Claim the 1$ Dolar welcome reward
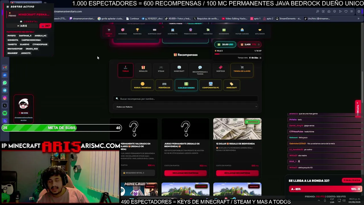364x205 pixels. pos(237,173)
